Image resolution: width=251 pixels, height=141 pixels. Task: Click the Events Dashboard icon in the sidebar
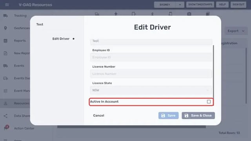coord(5,78)
